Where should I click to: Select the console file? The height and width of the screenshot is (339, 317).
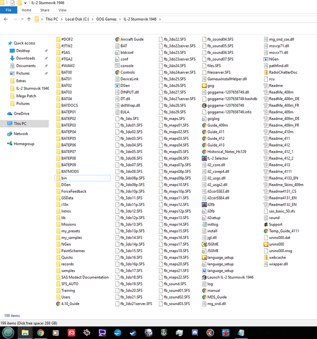124,66
